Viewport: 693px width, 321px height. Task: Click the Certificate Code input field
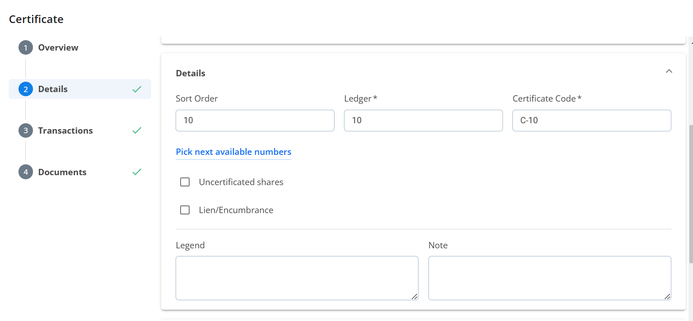(591, 121)
